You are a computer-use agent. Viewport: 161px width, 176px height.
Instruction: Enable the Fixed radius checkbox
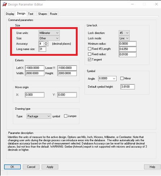point(90,54)
